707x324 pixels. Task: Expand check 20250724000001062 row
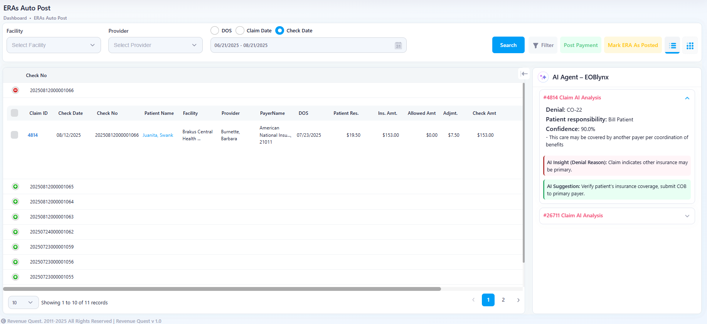click(x=15, y=232)
